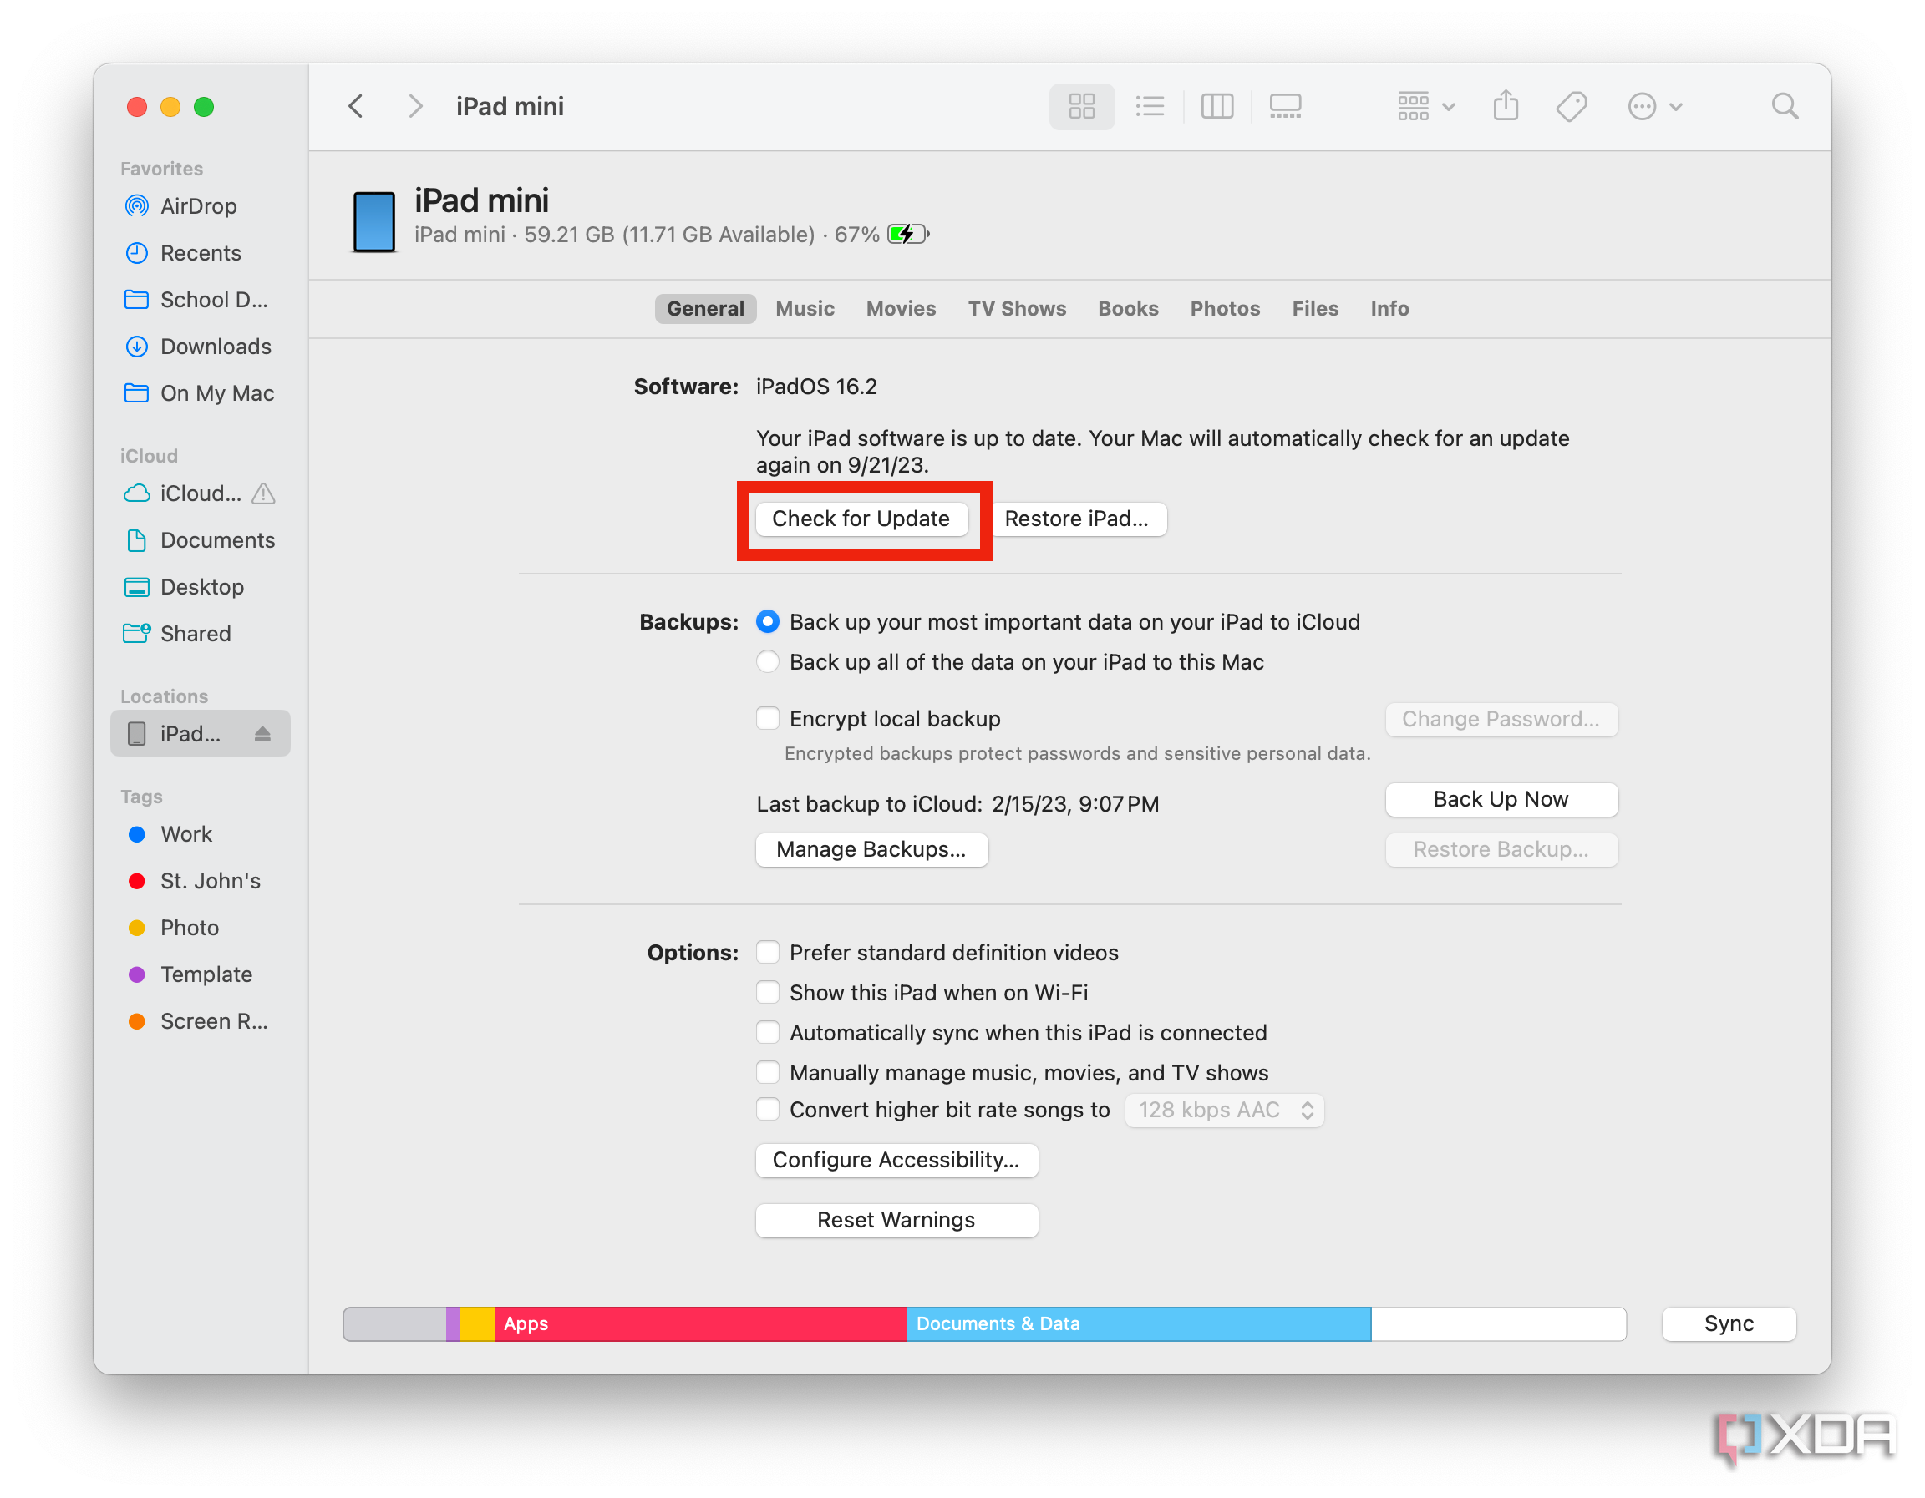The image size is (1925, 1498).
Task: Select the orange Screen R... tag
Action: tap(199, 1020)
